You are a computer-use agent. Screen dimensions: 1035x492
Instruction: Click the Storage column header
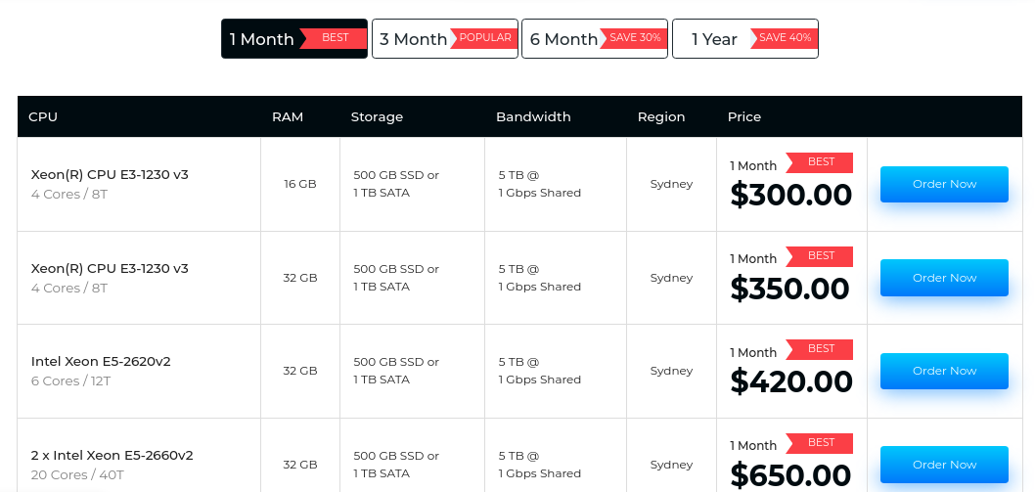click(x=377, y=116)
